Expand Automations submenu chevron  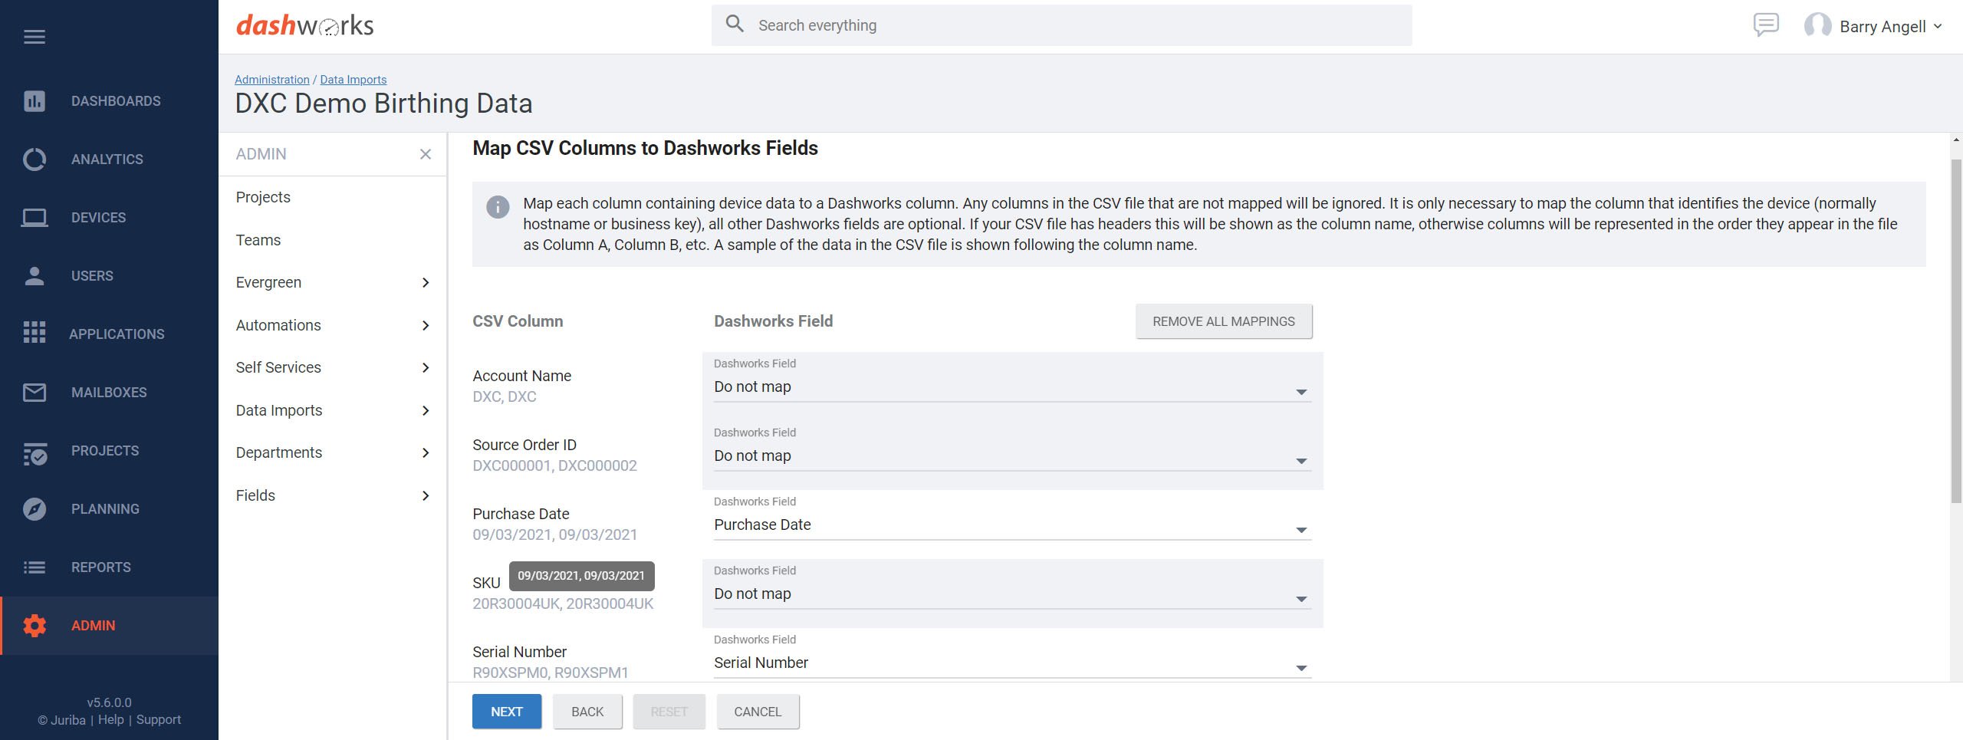(x=426, y=326)
